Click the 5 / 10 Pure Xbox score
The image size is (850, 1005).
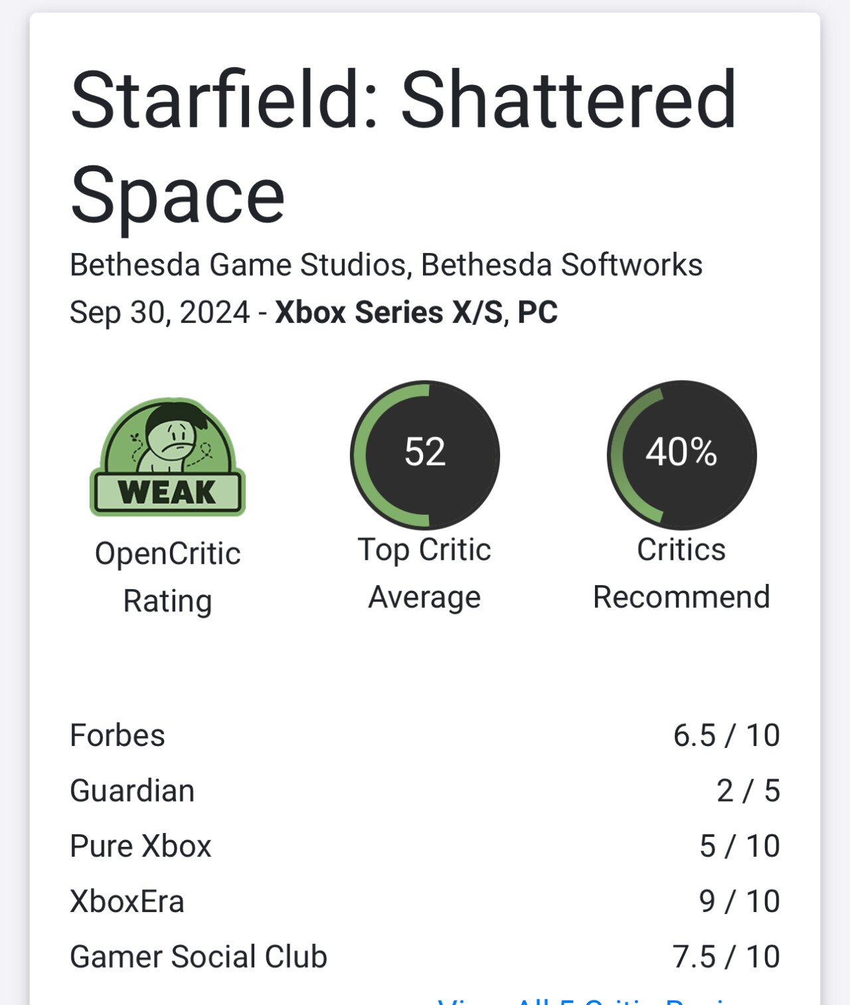point(740,846)
